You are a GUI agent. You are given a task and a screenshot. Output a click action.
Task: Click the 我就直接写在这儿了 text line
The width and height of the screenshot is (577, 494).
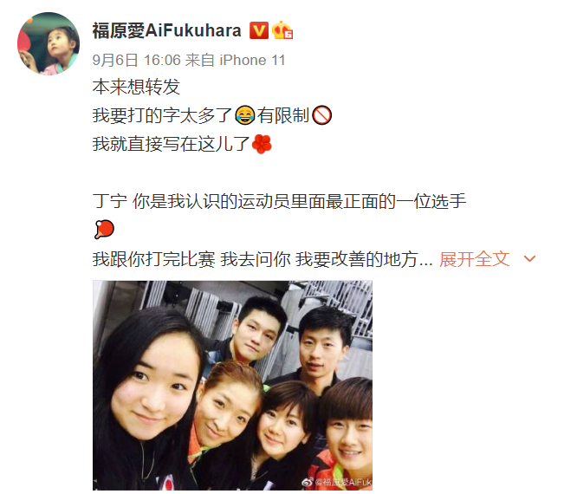click(x=172, y=144)
